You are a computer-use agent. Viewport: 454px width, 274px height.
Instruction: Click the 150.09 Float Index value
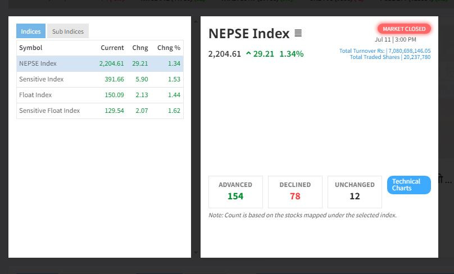[114, 95]
